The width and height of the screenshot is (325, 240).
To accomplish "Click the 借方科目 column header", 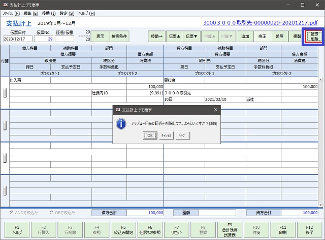I will [x=30, y=48].
